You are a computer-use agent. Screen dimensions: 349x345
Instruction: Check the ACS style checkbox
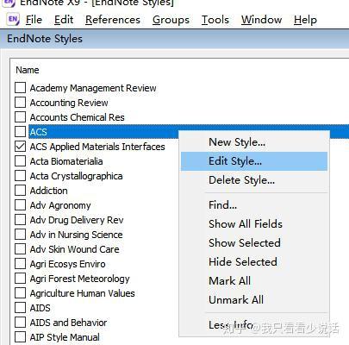coord(20,132)
